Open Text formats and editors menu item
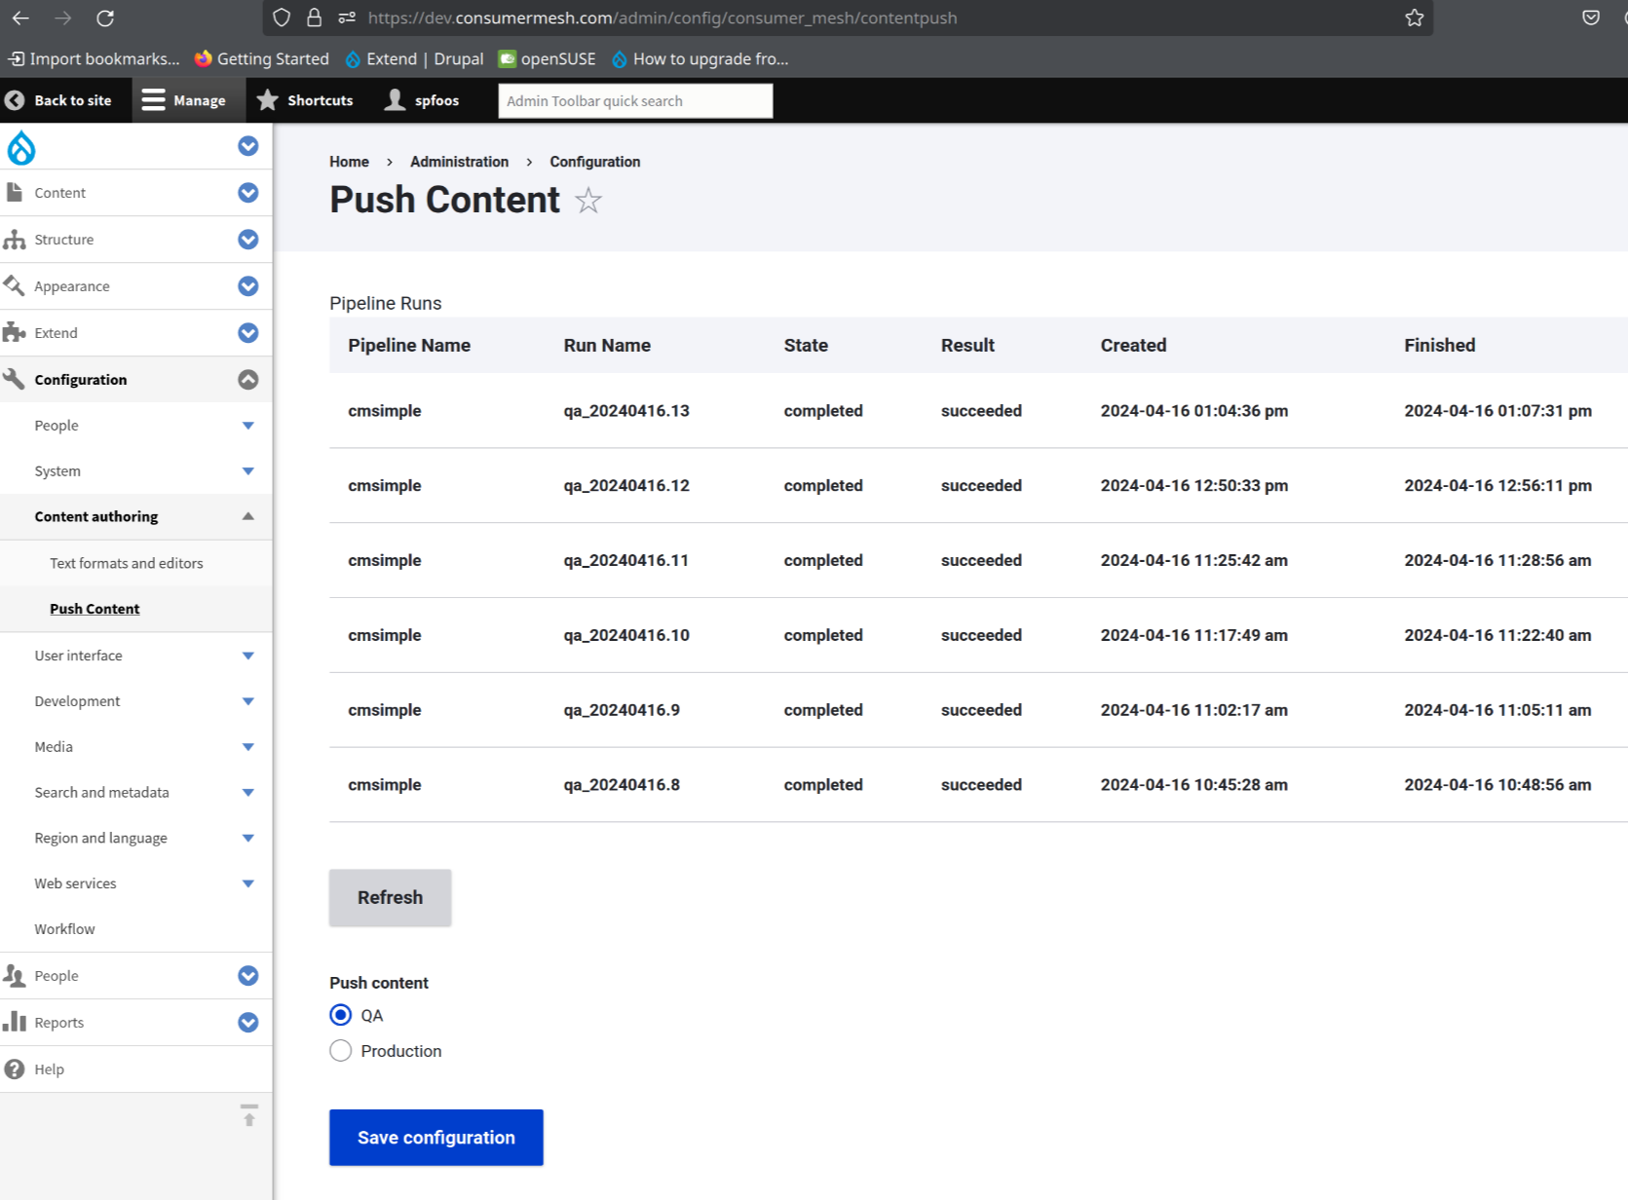 point(127,563)
